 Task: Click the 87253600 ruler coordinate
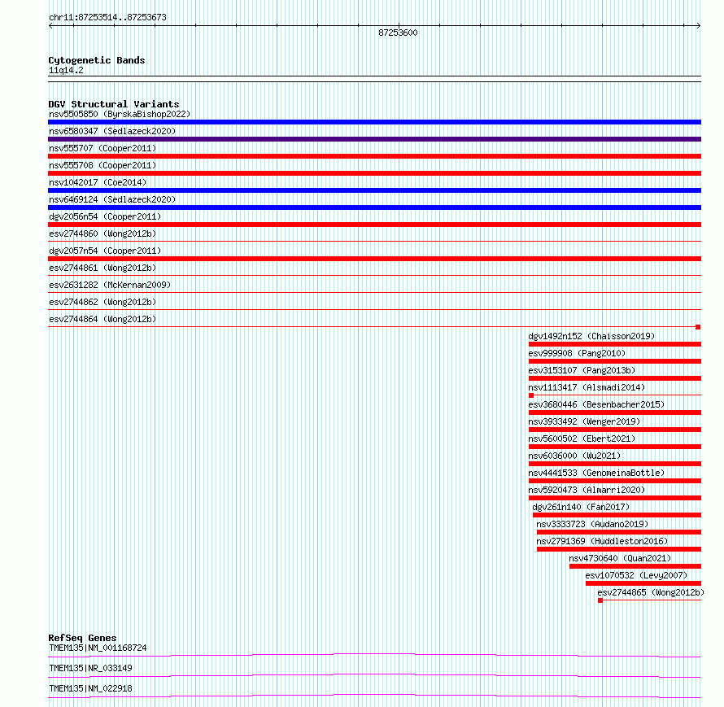[x=398, y=33]
